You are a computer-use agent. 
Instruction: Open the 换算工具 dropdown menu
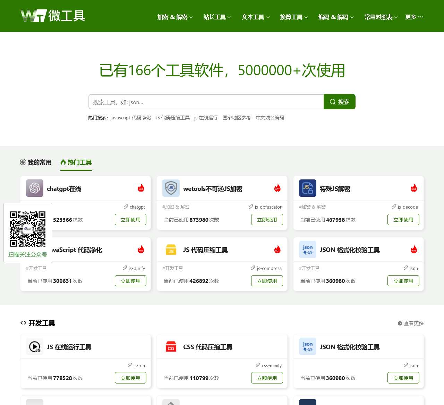click(294, 17)
